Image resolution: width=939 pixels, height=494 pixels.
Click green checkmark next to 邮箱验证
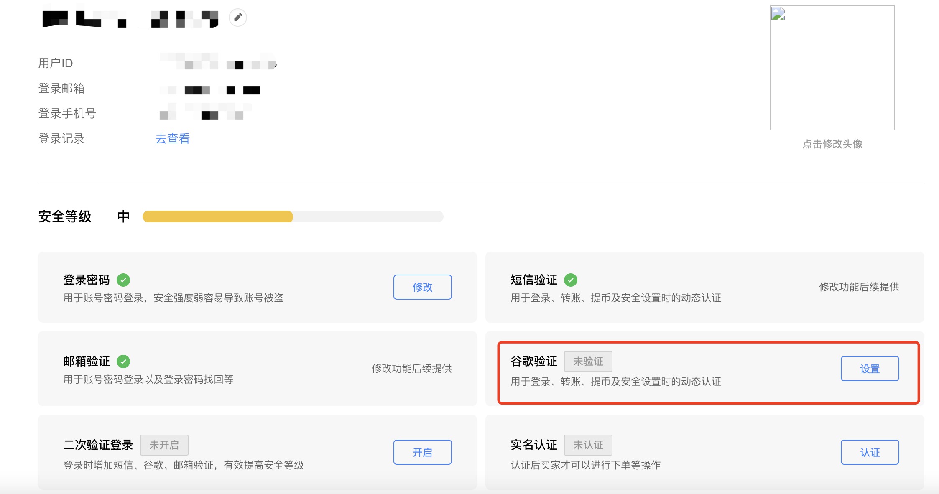tap(123, 361)
